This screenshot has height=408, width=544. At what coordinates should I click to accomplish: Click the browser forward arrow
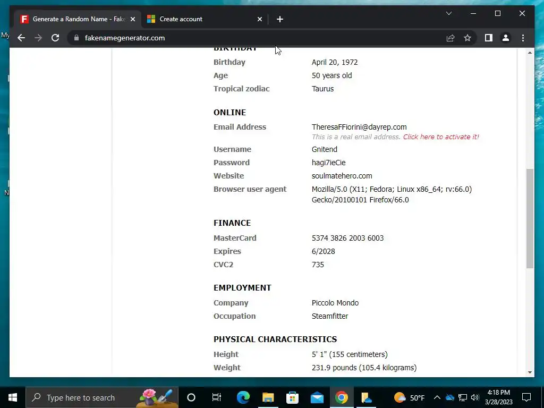point(38,38)
